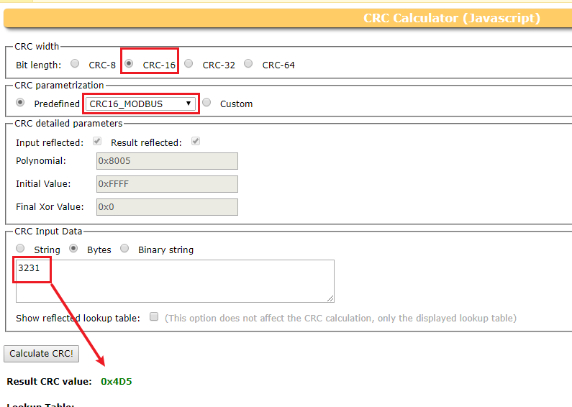Click the Calculate CRC! button

point(41,354)
